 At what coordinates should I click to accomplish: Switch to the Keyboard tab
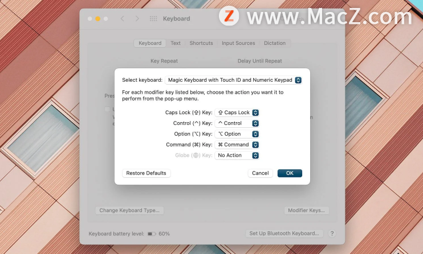click(x=150, y=43)
